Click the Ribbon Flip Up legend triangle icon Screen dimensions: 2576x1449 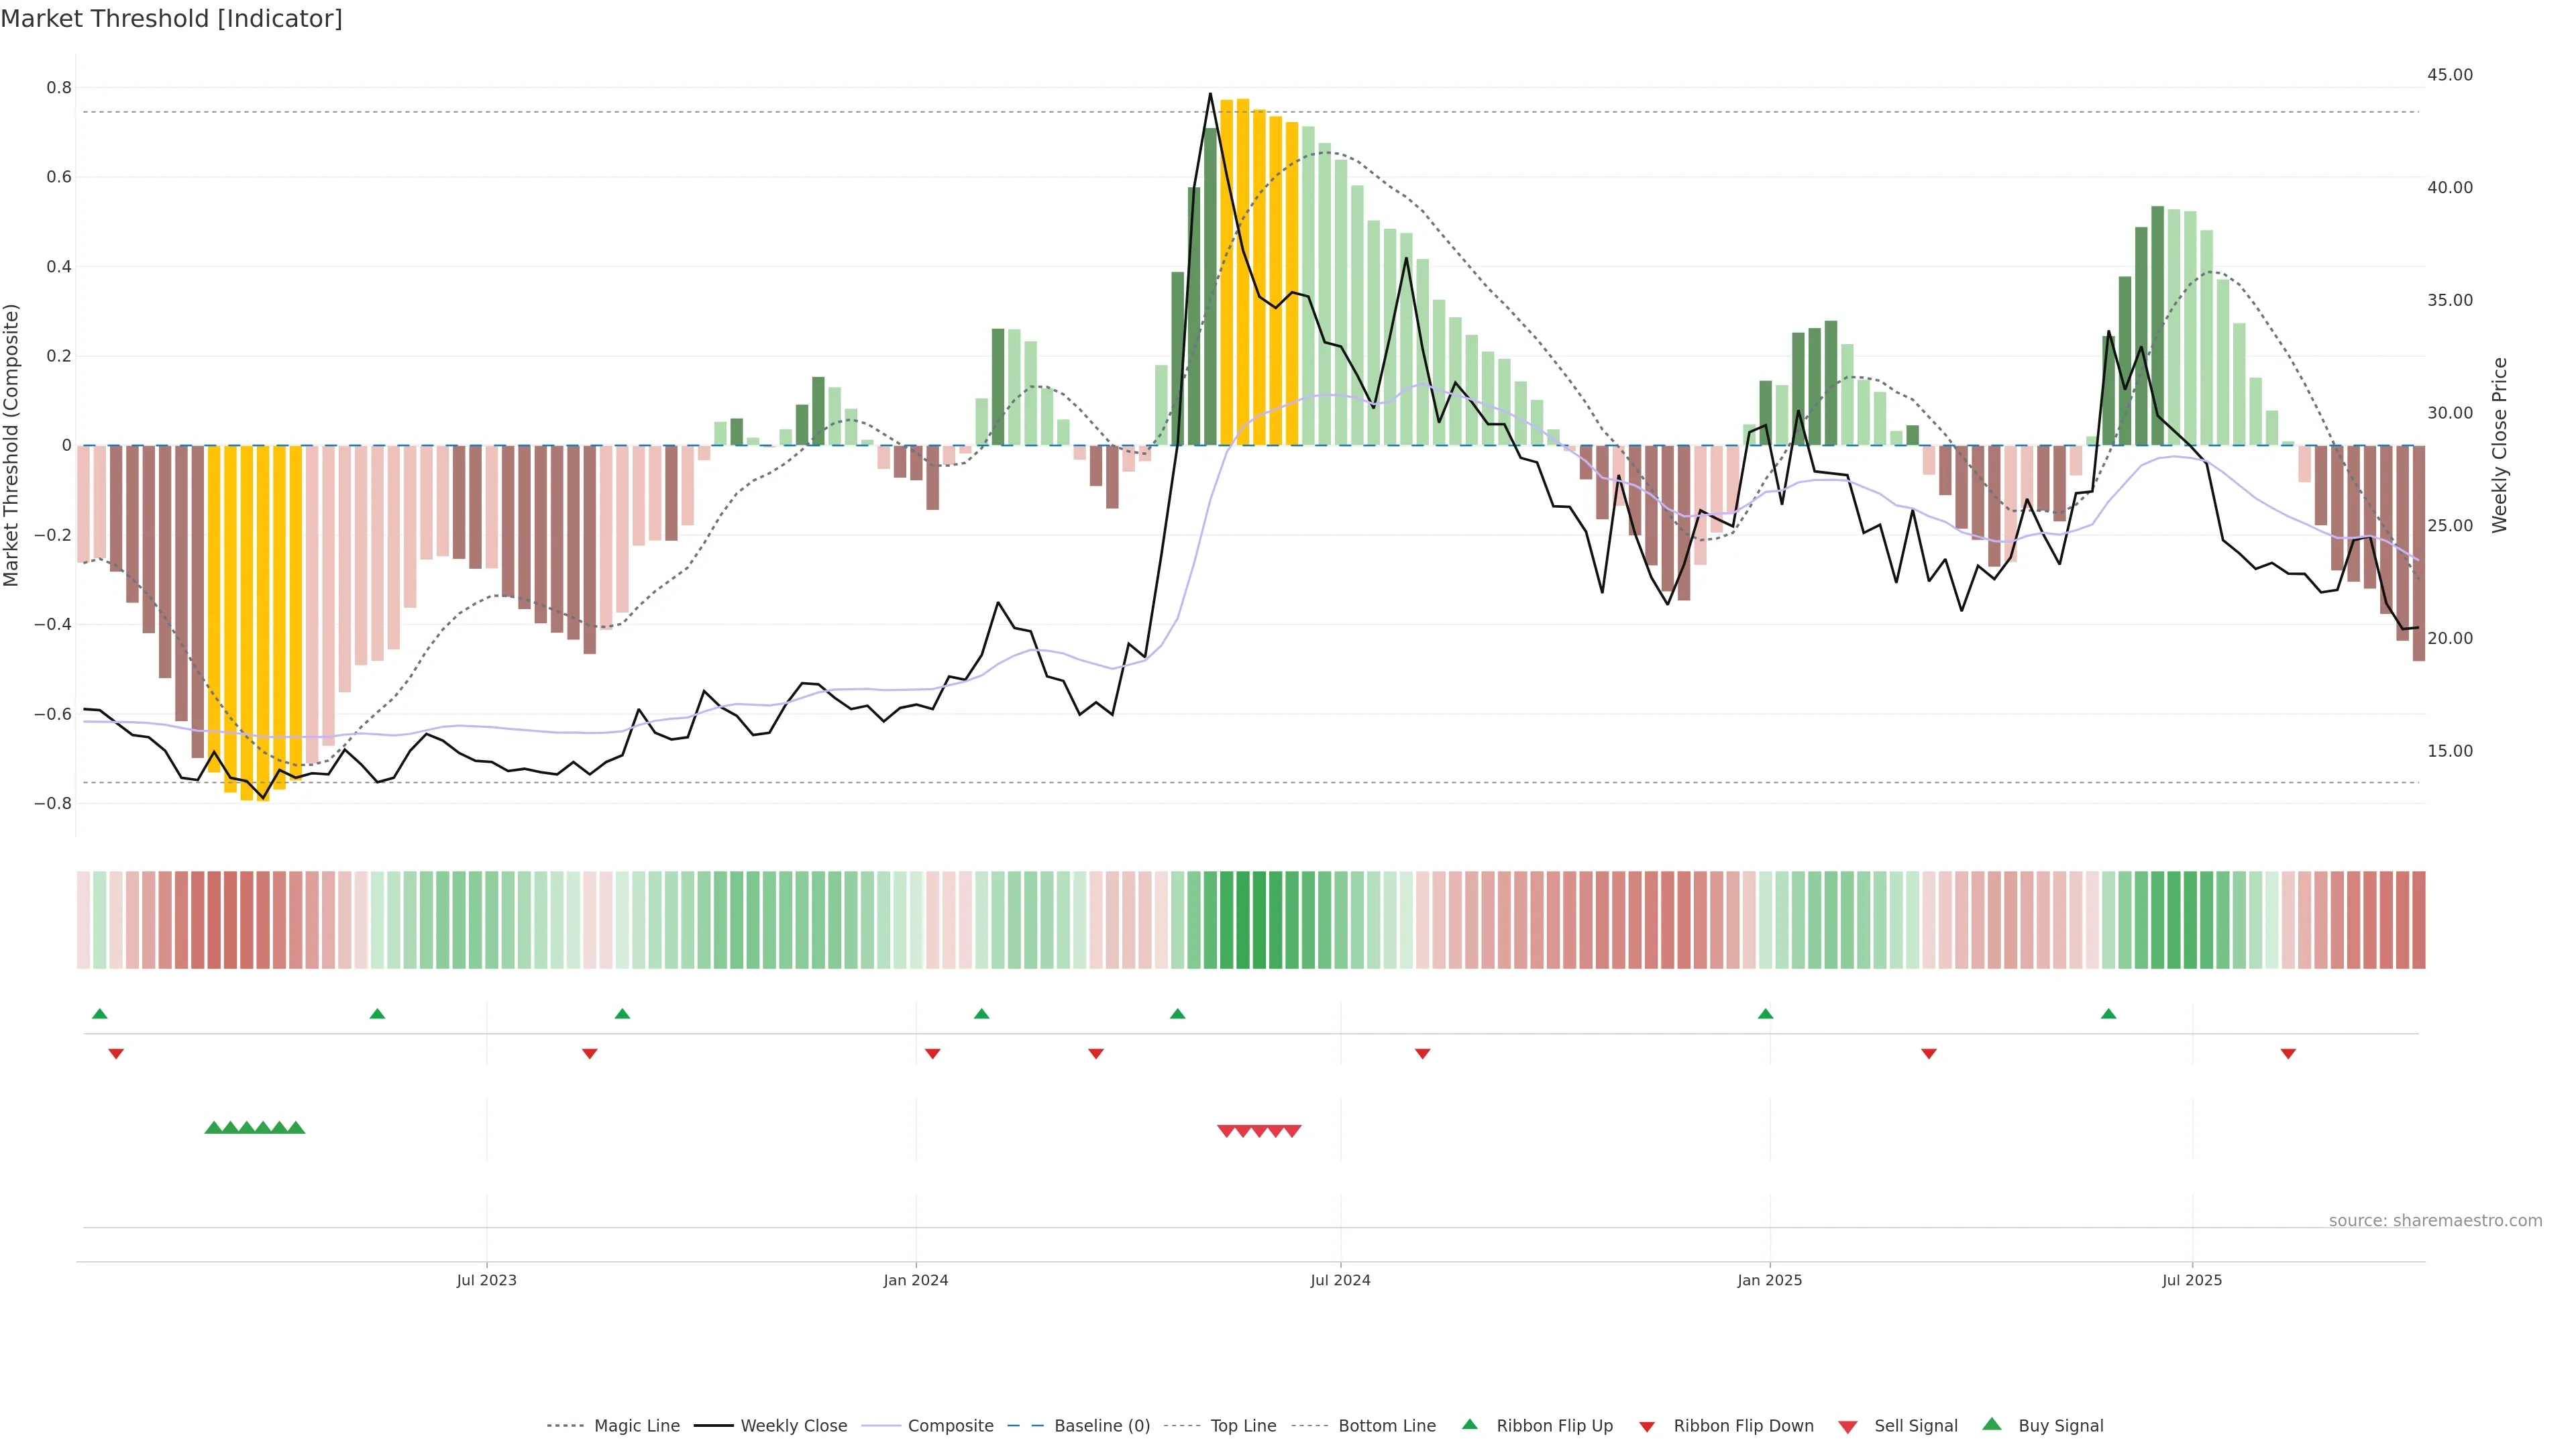1469,1424
